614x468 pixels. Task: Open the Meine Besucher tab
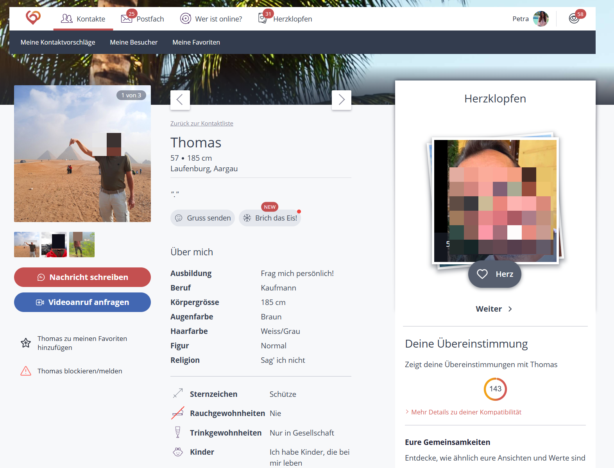[x=134, y=42]
